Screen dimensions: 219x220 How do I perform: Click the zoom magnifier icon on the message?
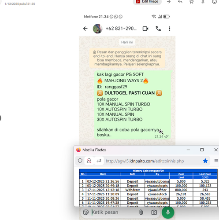[161, 132]
